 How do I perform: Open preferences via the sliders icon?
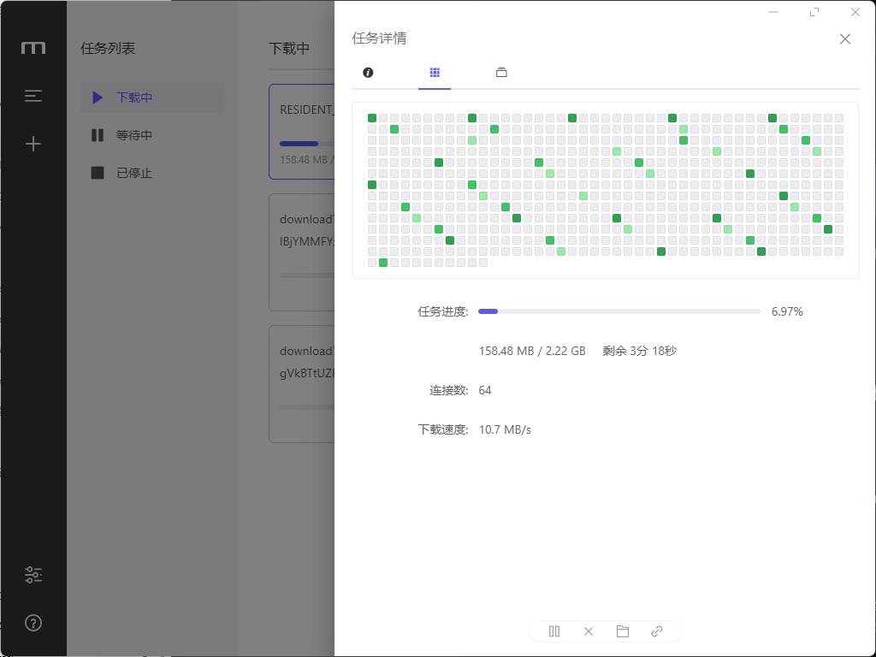pos(33,575)
